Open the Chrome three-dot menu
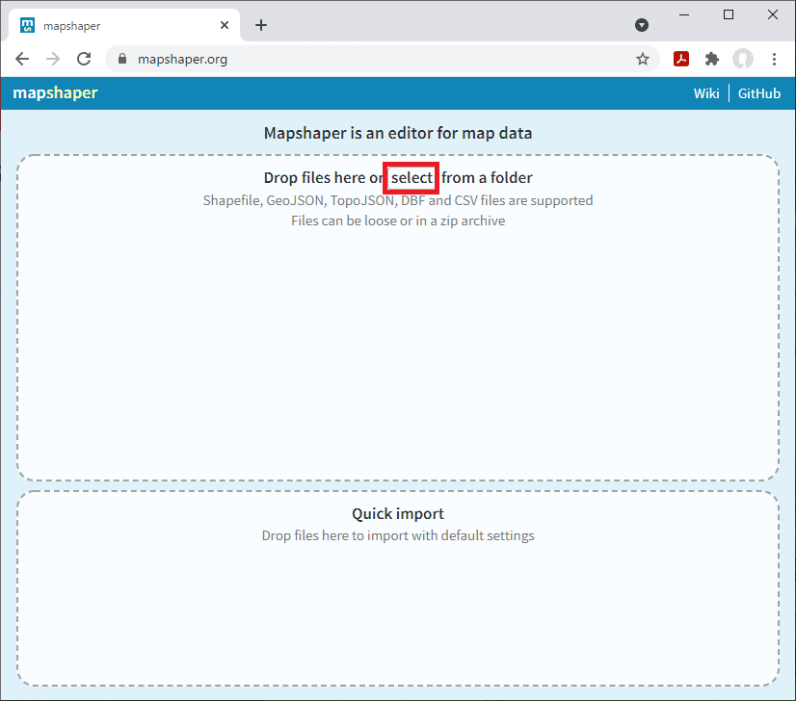Viewport: 796px width, 701px height. tap(774, 60)
